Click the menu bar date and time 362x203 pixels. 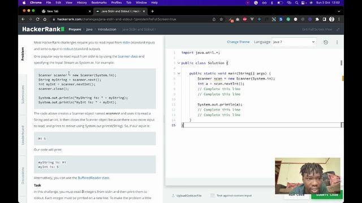click(328, 3)
